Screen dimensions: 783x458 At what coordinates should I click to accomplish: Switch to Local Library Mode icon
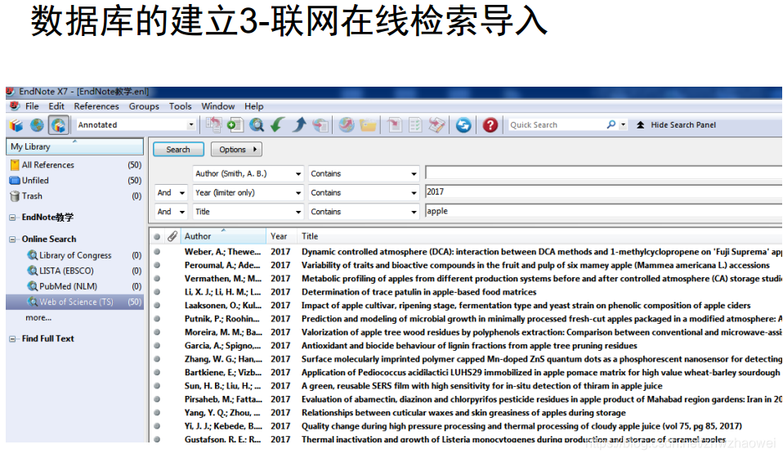16,125
